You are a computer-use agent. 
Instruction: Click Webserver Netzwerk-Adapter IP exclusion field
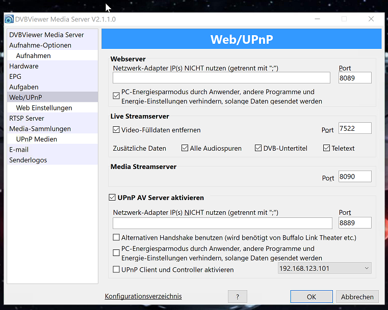(x=221, y=77)
